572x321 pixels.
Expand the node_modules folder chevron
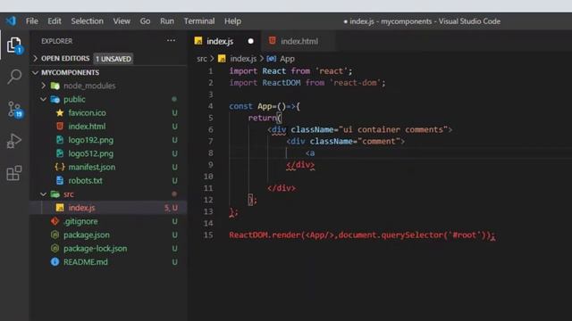point(44,86)
